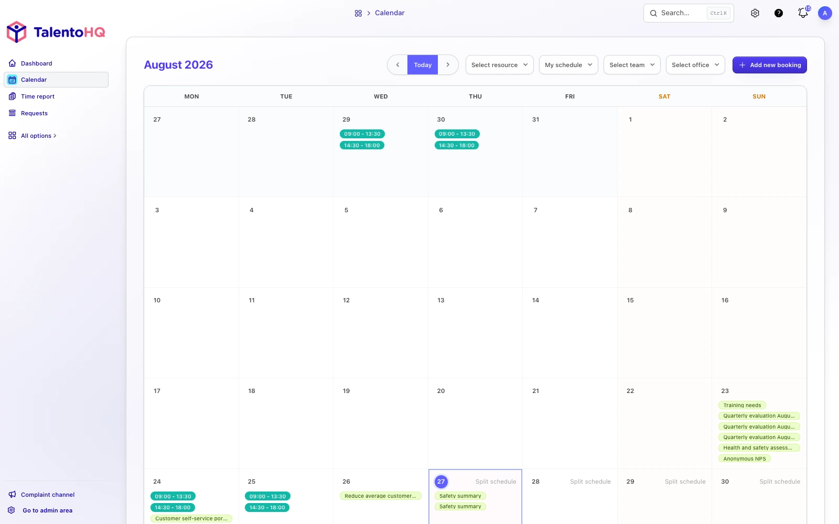839x524 pixels.
Task: Click the SAT column header
Action: click(x=664, y=96)
